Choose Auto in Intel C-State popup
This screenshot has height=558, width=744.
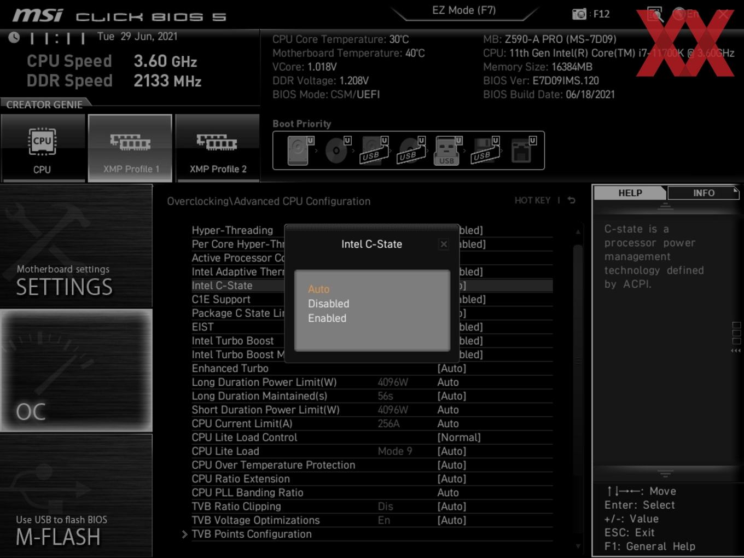[318, 289]
